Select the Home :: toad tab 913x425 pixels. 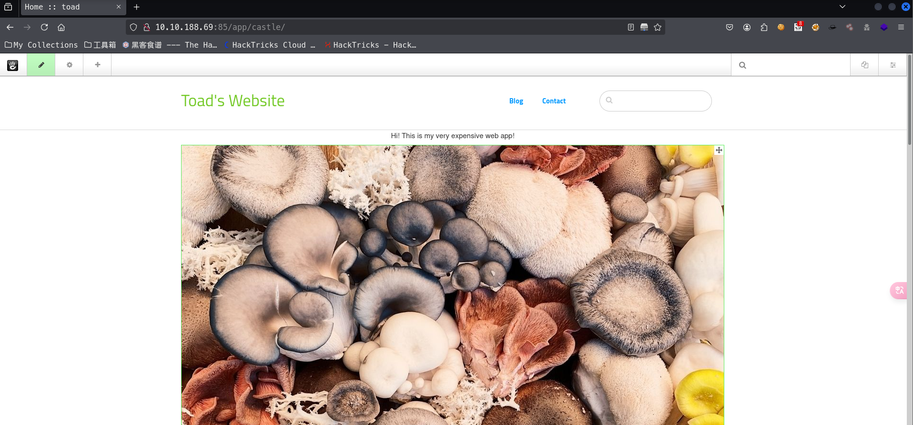click(x=73, y=7)
